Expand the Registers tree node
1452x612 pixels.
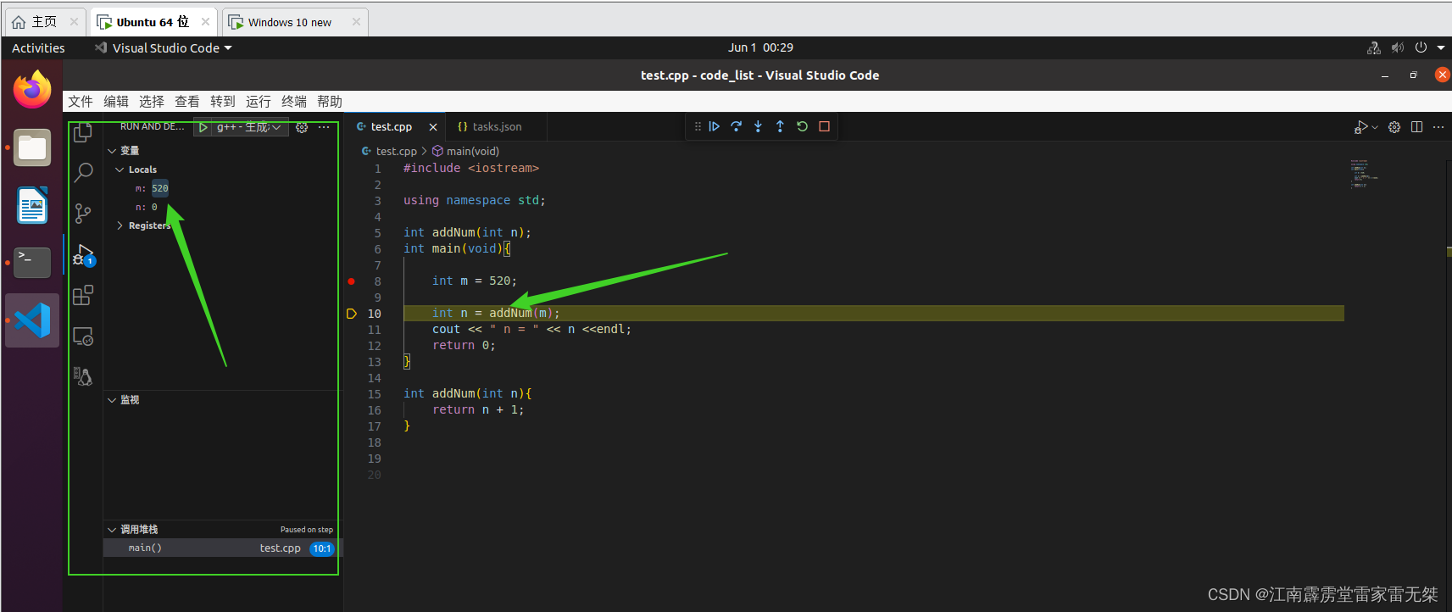(120, 225)
